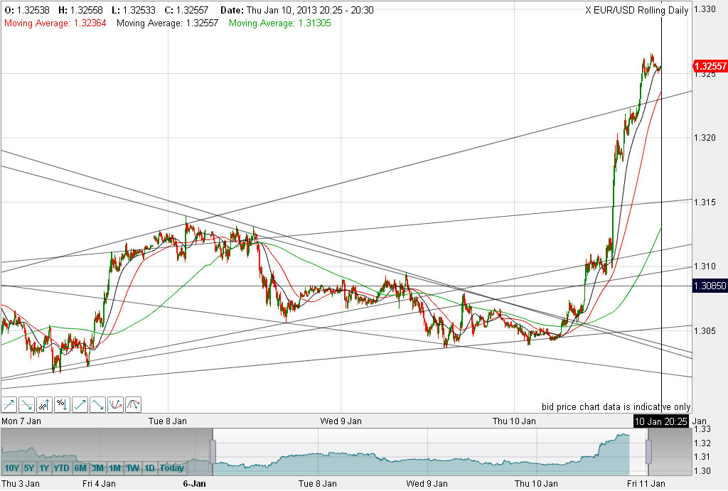Click the bid price chart data disclaimer
The height and width of the screenshot is (491, 728).
616,407
